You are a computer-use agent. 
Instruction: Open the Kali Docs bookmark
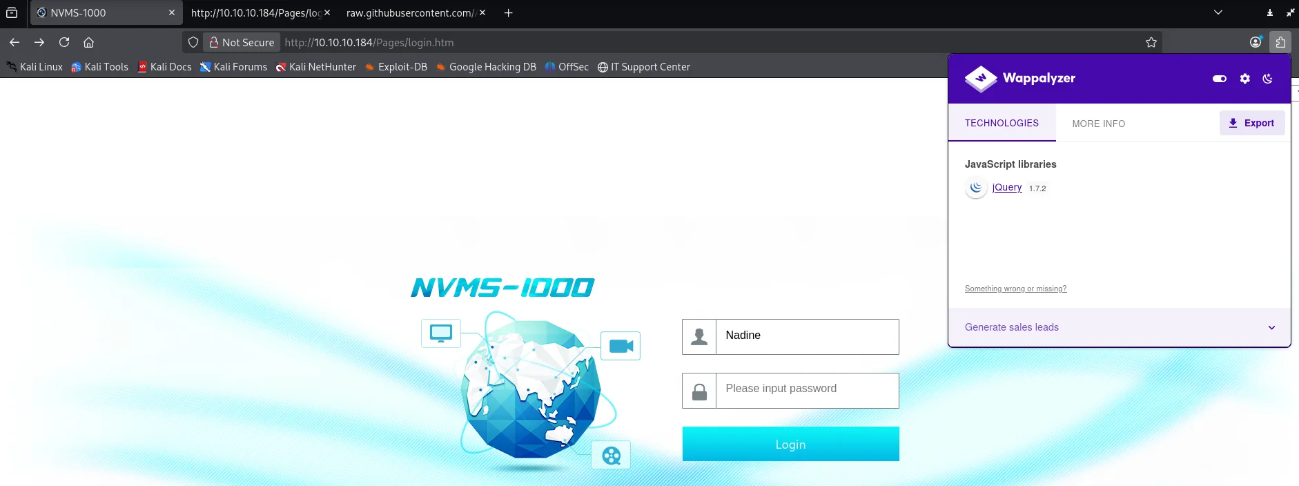pyautogui.click(x=165, y=67)
